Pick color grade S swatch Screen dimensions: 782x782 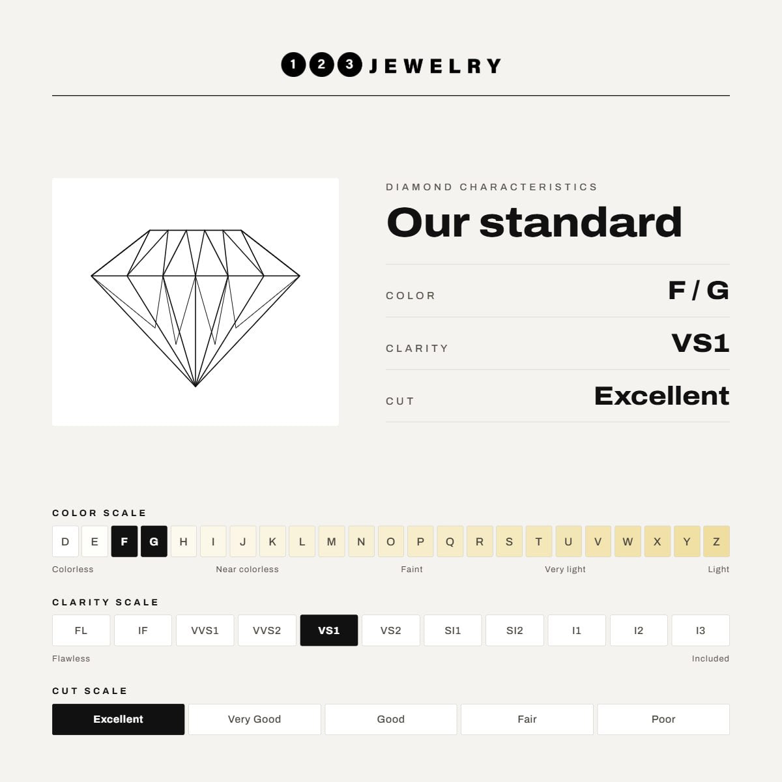509,542
